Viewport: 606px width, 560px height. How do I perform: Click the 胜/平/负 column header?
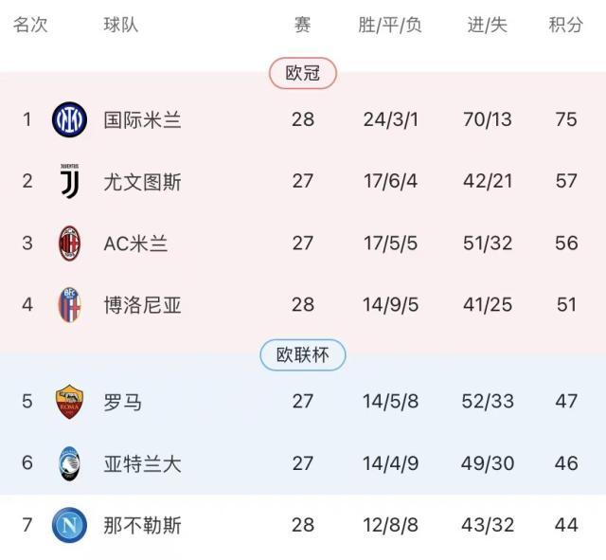click(389, 26)
